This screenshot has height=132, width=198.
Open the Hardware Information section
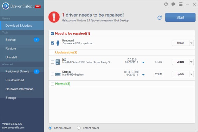point(22,89)
